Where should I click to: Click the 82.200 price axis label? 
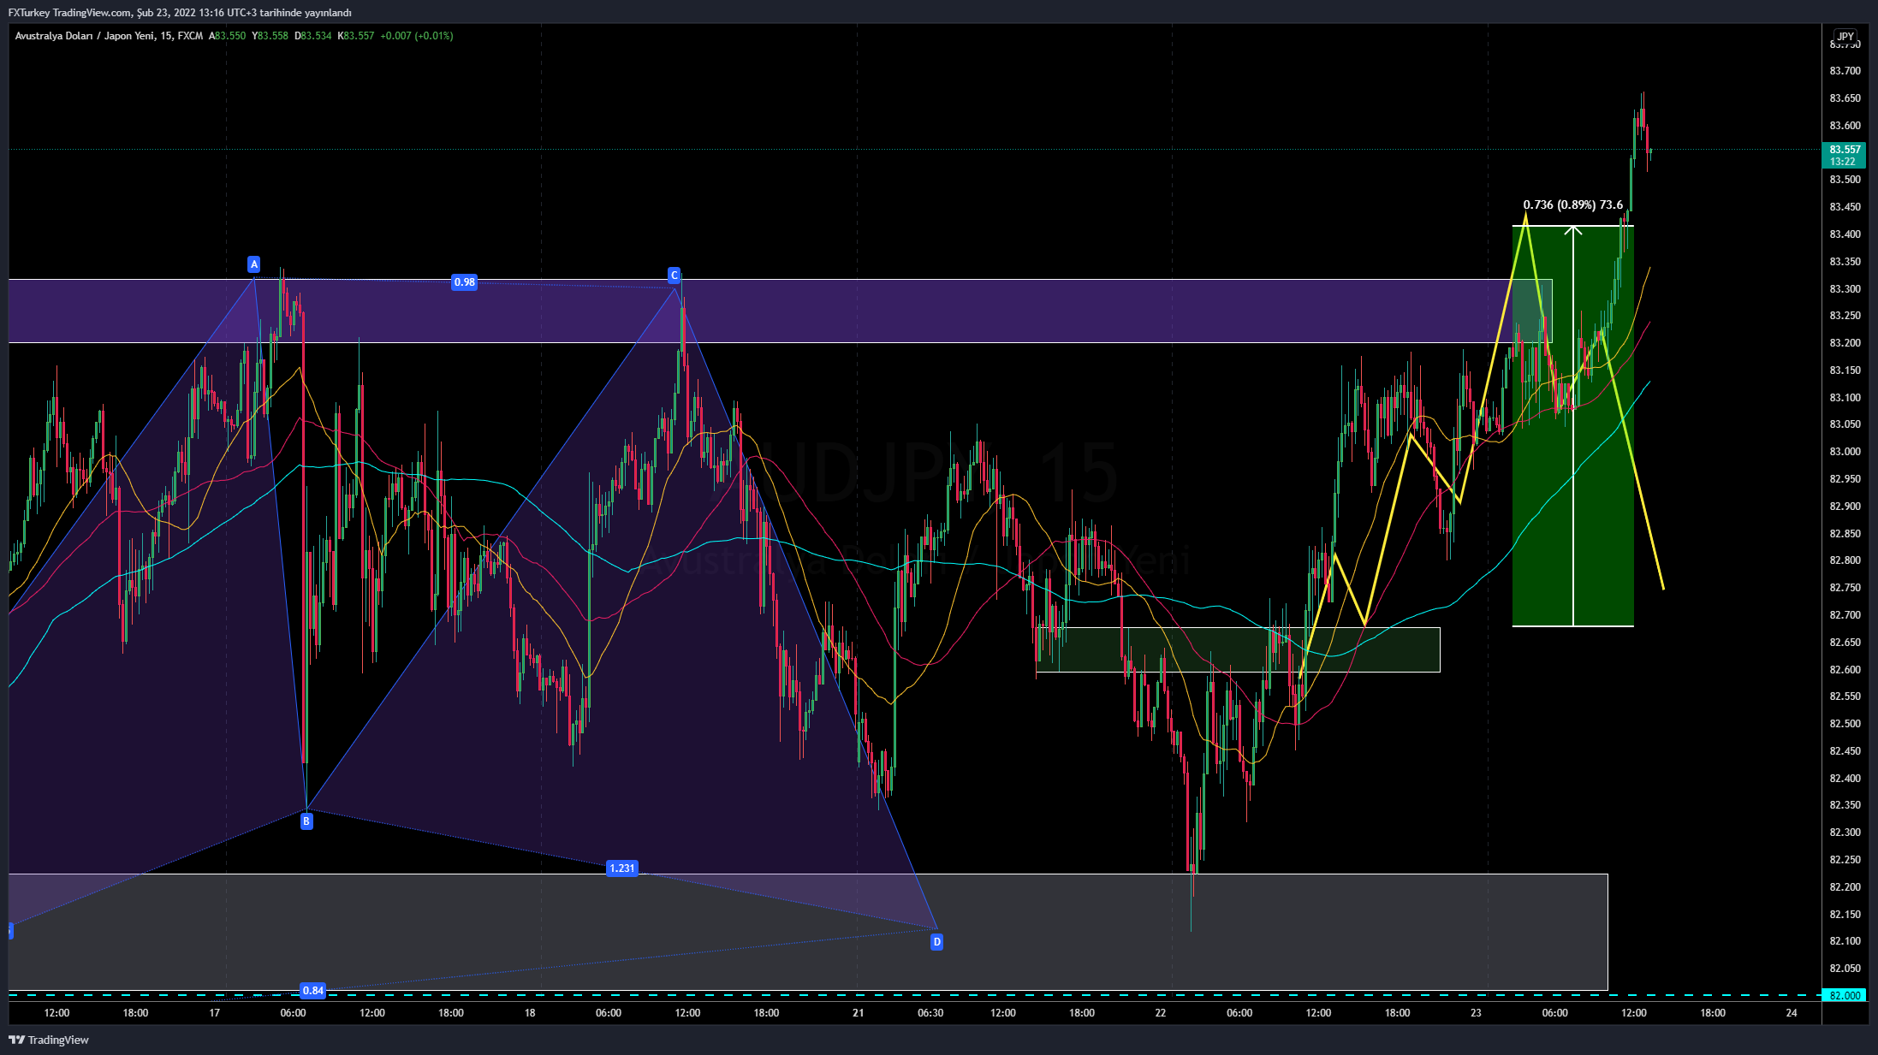click(1845, 887)
